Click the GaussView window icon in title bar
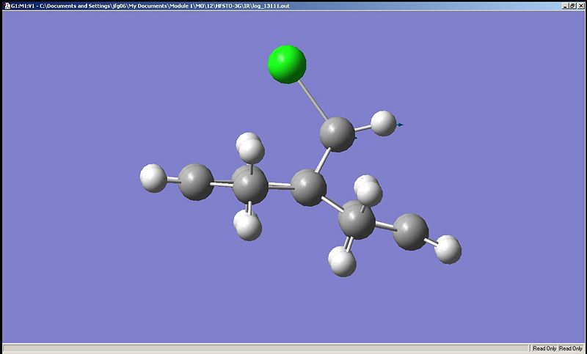Screen dimensions: 587x354 7,6
